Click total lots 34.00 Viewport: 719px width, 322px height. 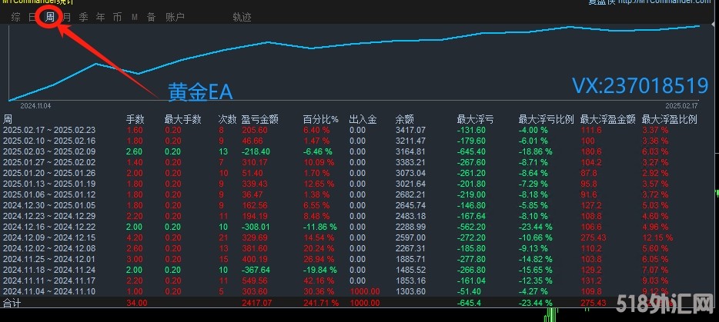coord(137,303)
